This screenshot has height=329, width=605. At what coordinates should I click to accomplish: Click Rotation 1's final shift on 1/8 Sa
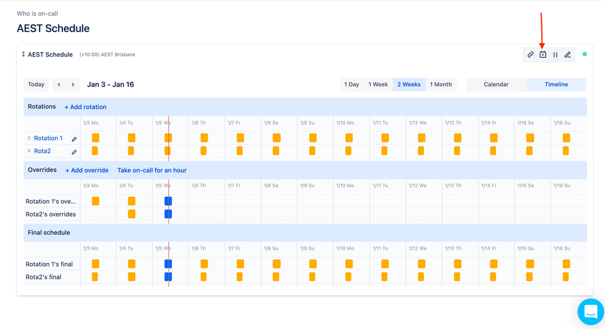277,264
